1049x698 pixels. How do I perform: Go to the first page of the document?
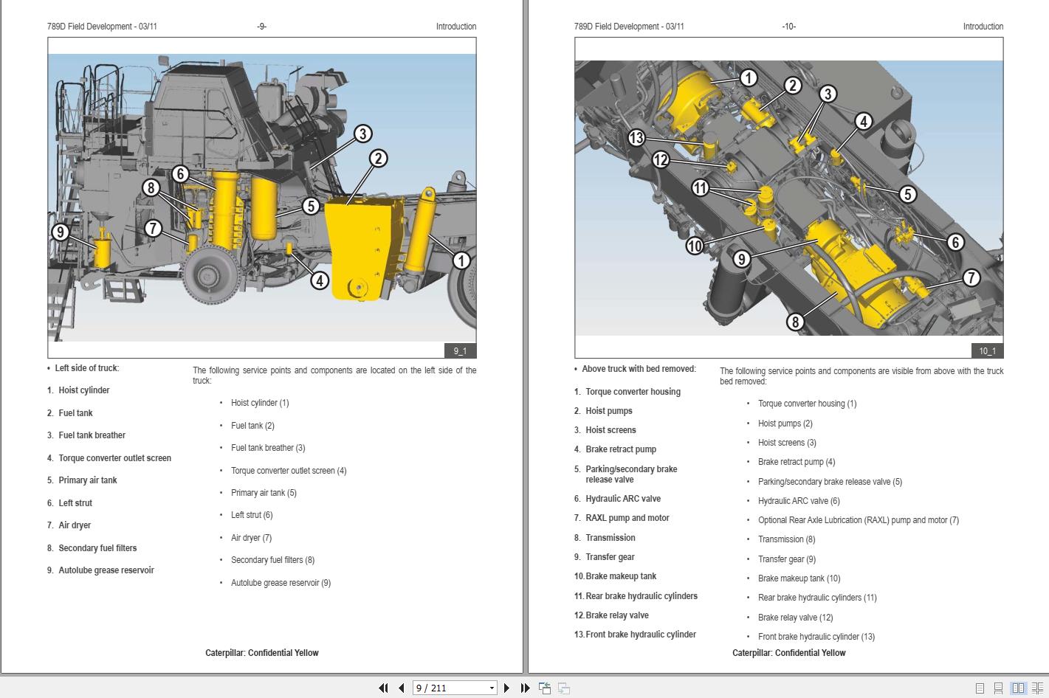[x=383, y=688]
